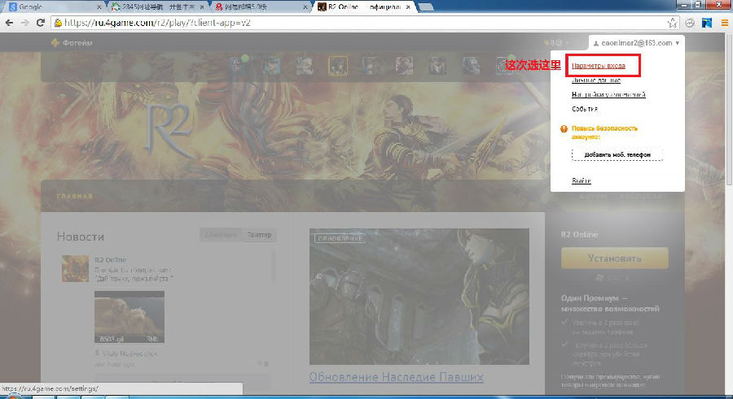Click the Фогейм logo in the top bar

[x=72, y=42]
